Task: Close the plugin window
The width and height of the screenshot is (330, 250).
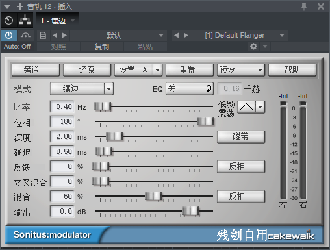Action: point(321,6)
